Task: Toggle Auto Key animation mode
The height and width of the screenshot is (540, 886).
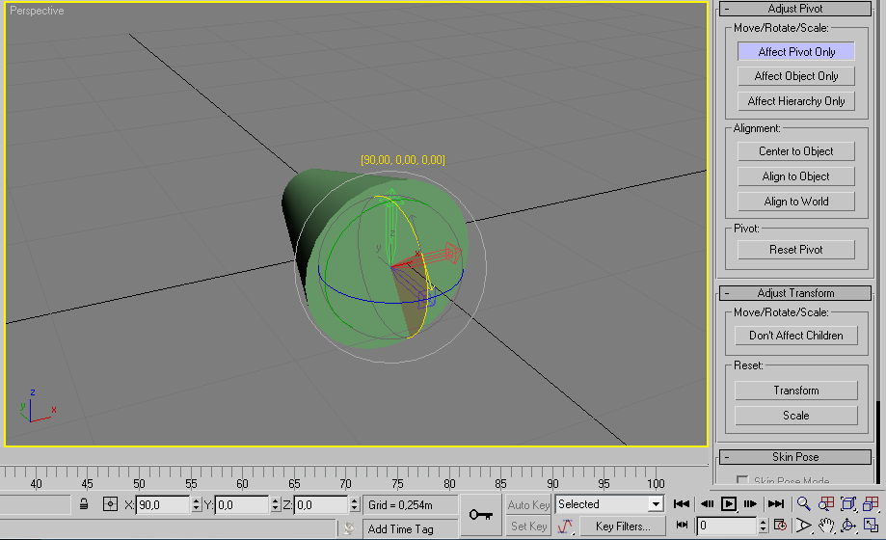Action: click(529, 504)
